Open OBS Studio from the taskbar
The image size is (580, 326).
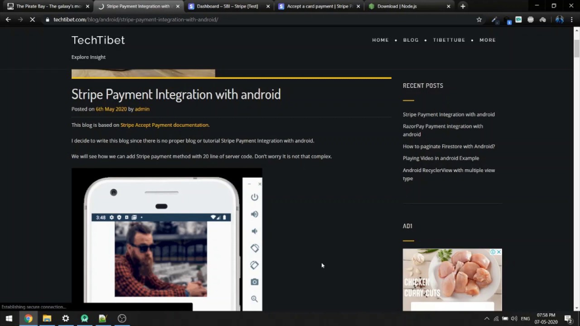[122, 319]
